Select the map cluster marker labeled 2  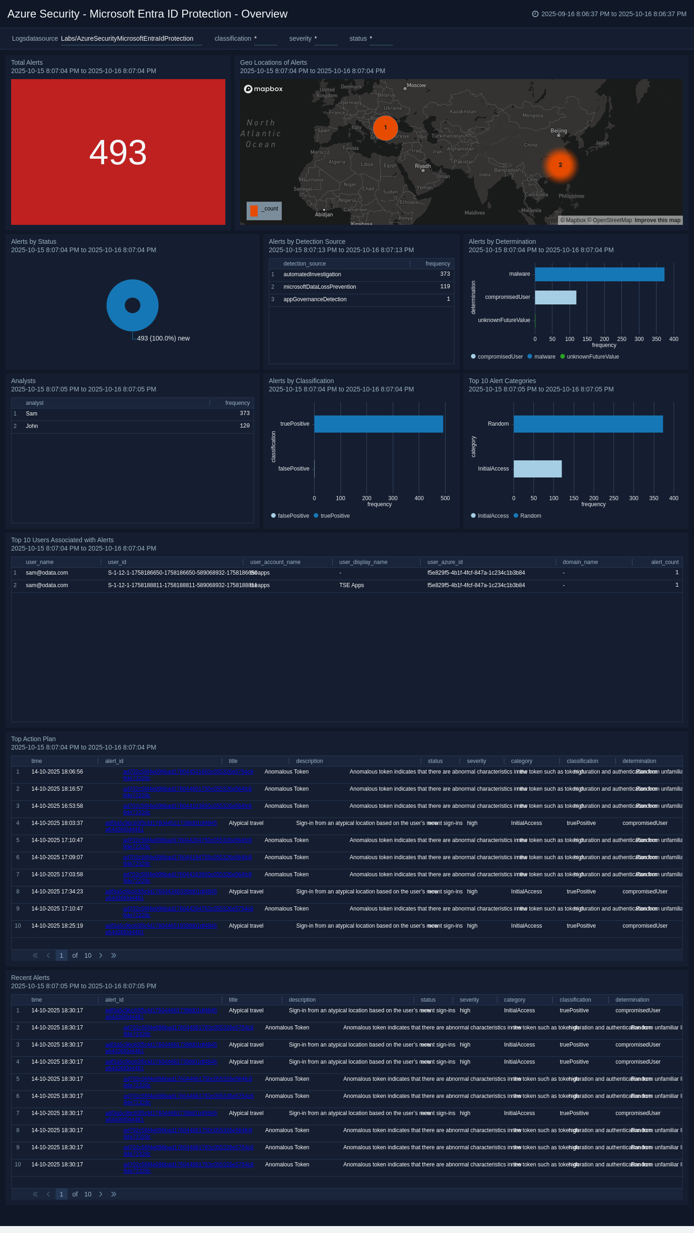(x=560, y=165)
